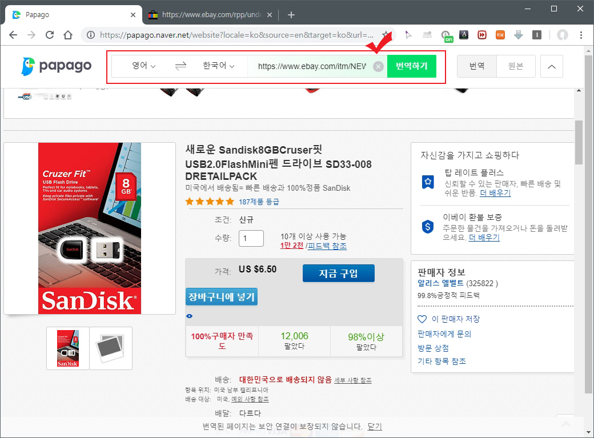Click the green 'on' extension icon

(x=447, y=36)
